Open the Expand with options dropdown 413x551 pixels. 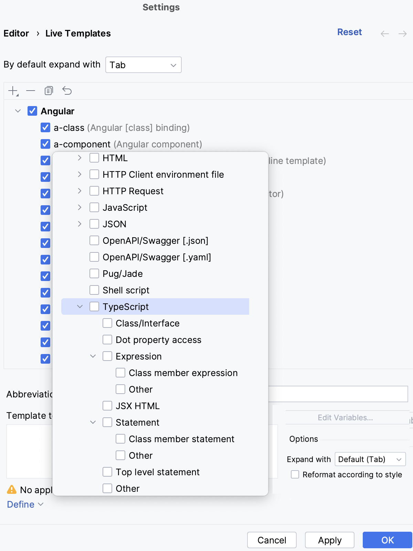click(370, 459)
